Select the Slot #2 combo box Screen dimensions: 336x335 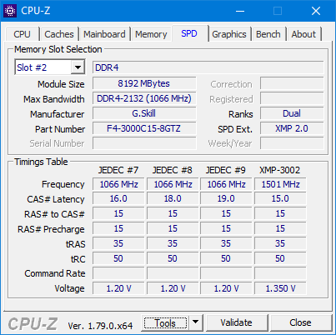pyautogui.click(x=50, y=67)
